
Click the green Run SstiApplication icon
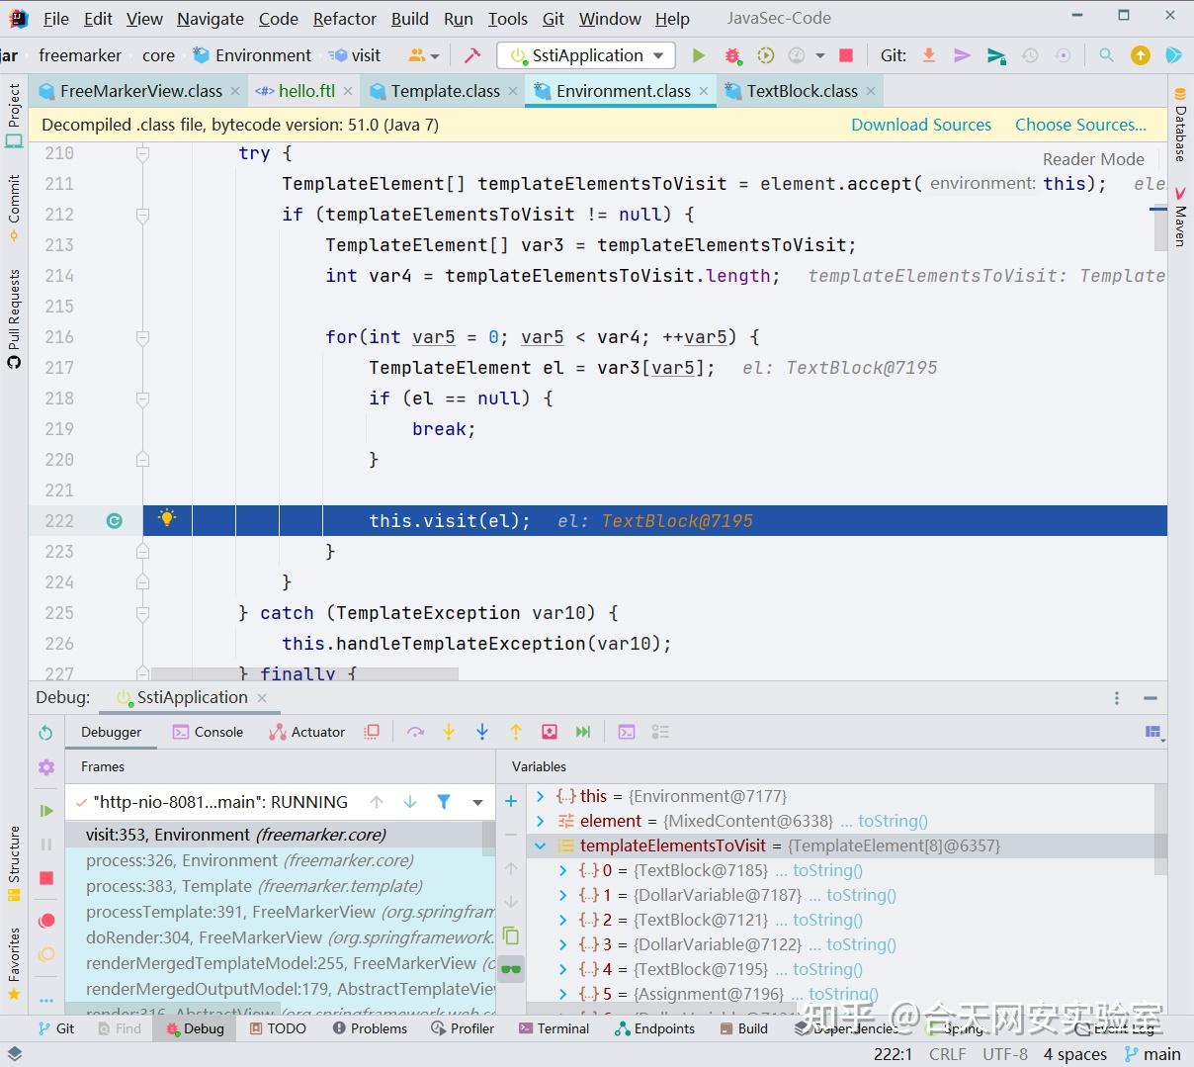point(699,55)
